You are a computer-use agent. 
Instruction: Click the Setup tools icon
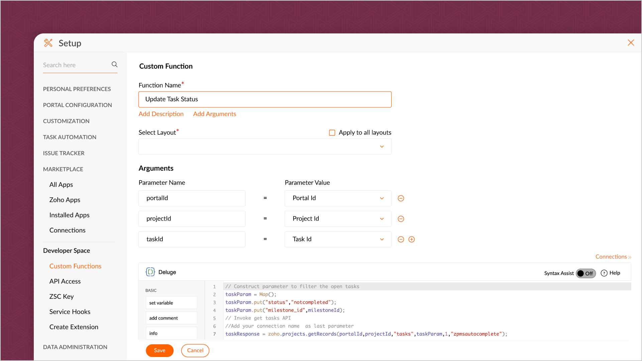[48, 43]
